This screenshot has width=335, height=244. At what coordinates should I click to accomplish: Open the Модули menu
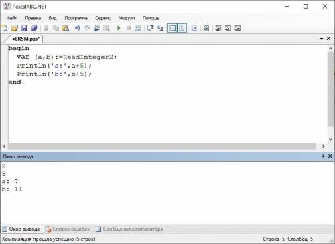(127, 18)
